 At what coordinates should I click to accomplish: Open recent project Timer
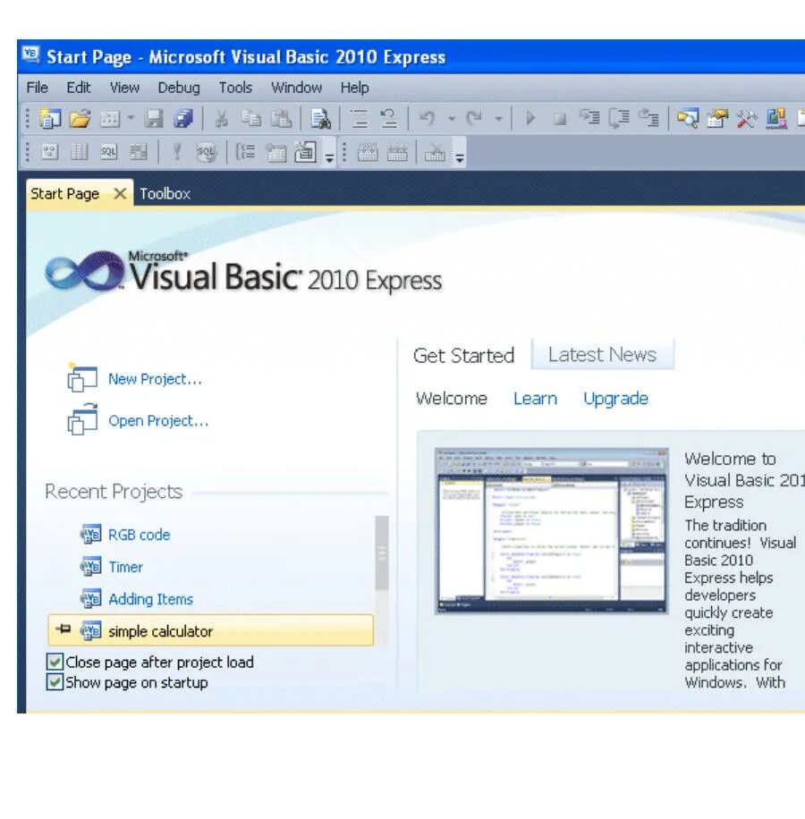pyautogui.click(x=125, y=567)
